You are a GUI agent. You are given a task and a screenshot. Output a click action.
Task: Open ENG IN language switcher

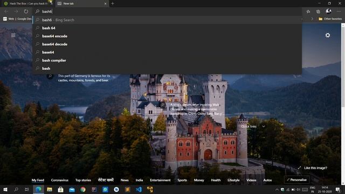point(313,189)
